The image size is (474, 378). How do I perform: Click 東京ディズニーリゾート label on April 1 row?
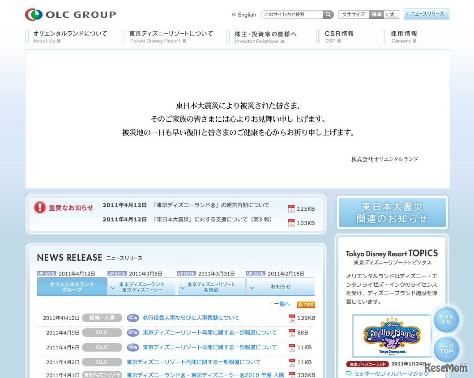pyautogui.click(x=102, y=375)
